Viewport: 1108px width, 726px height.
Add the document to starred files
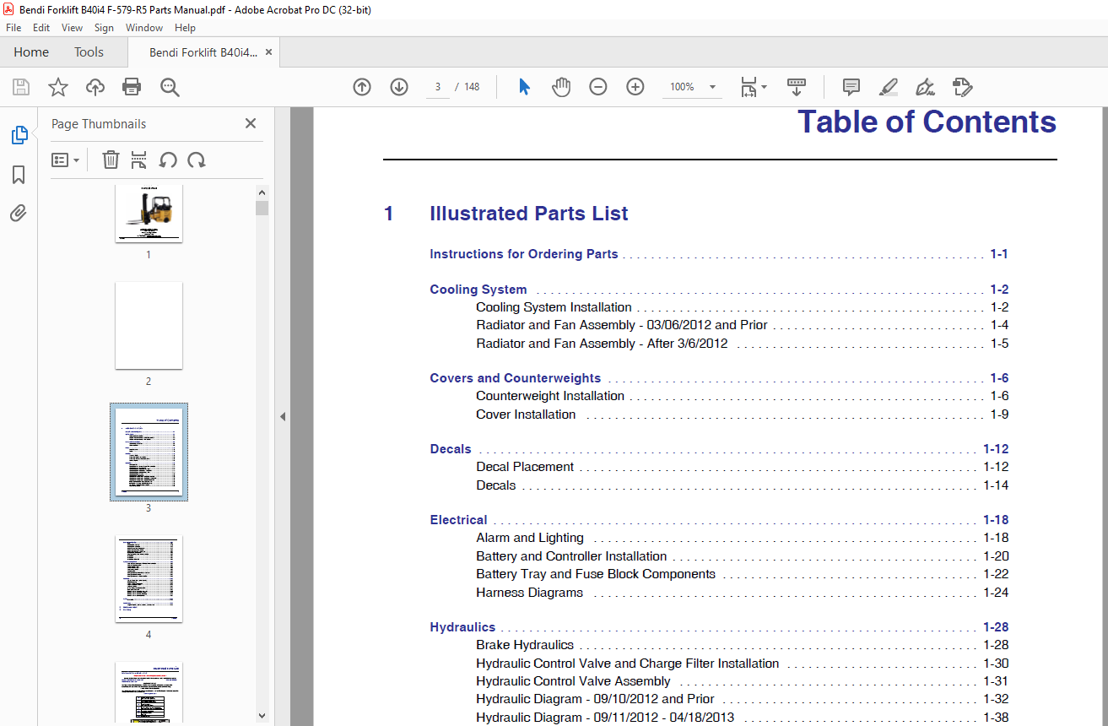pos(58,87)
